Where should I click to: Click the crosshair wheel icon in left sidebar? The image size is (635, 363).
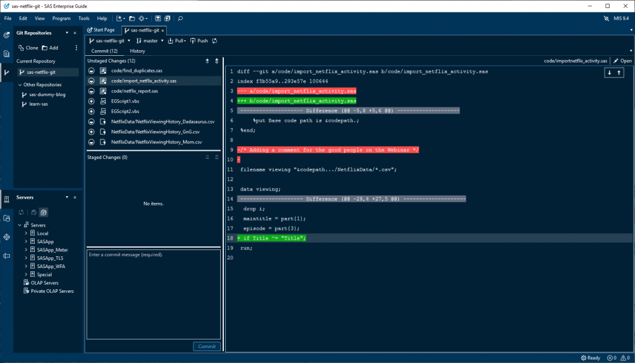pos(6,237)
